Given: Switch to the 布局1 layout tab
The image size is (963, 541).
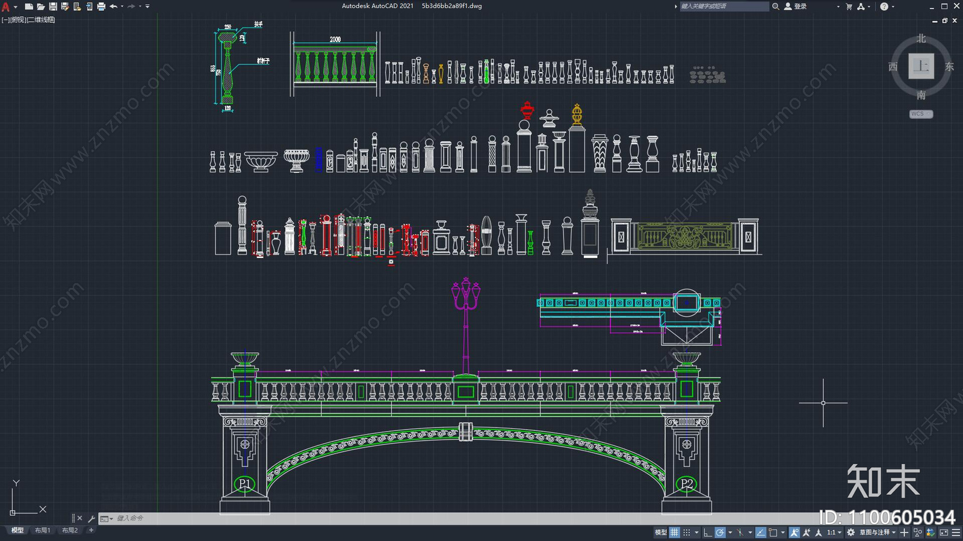Looking at the screenshot, I should point(42,530).
